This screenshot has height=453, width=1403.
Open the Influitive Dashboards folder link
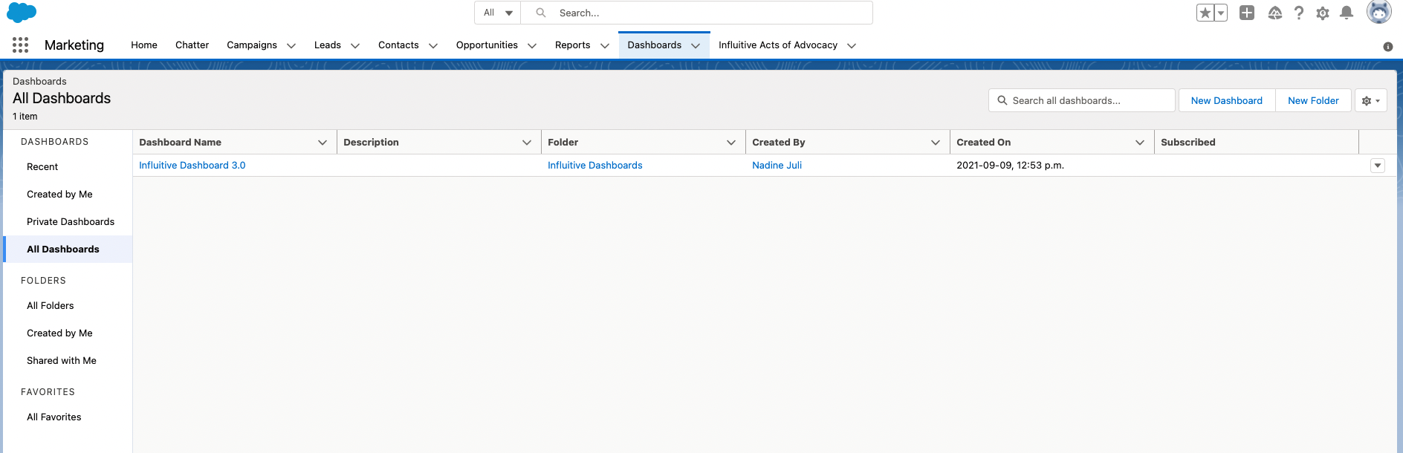click(595, 166)
